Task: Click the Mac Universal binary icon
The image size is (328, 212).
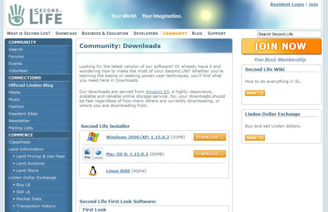Action: pos(98,154)
